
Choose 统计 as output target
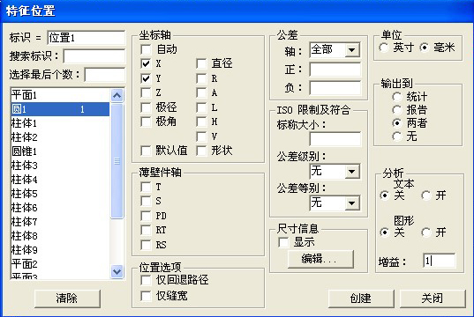(396, 97)
